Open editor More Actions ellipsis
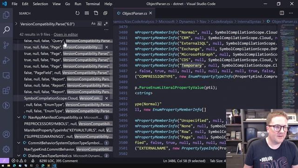 [291, 13]
